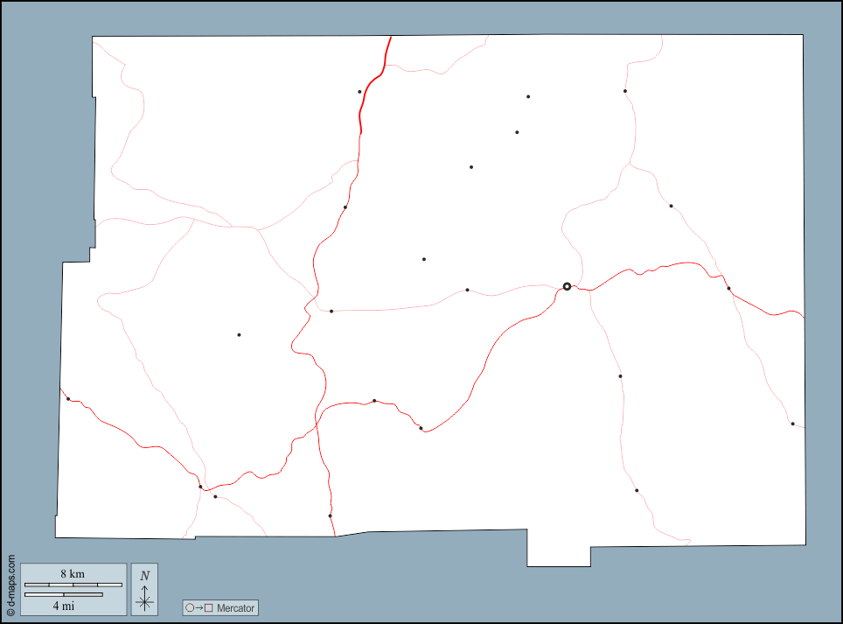
Task: Click the town dot beside the thick northern road
Action: click(359, 92)
